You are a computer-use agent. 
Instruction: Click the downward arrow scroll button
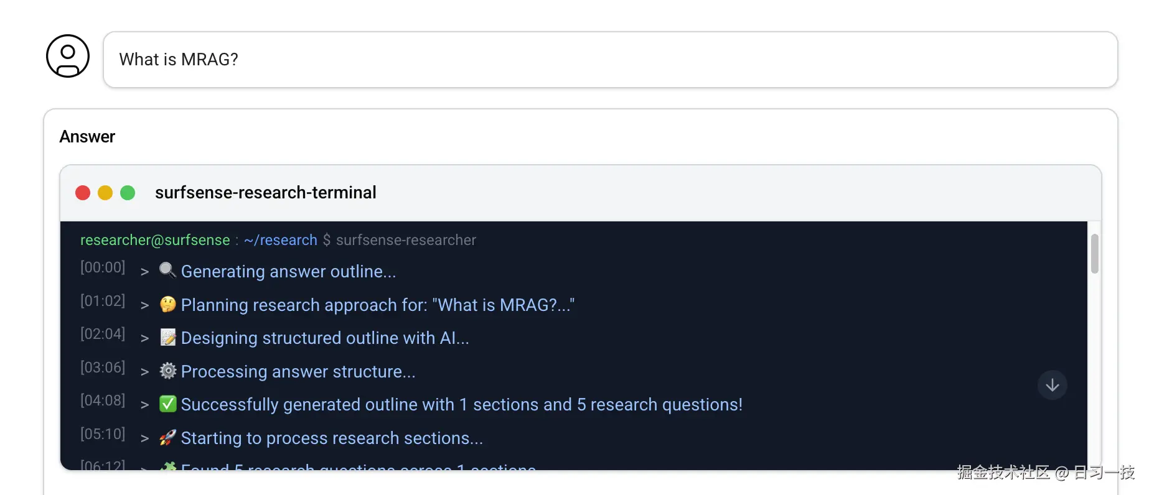point(1052,385)
